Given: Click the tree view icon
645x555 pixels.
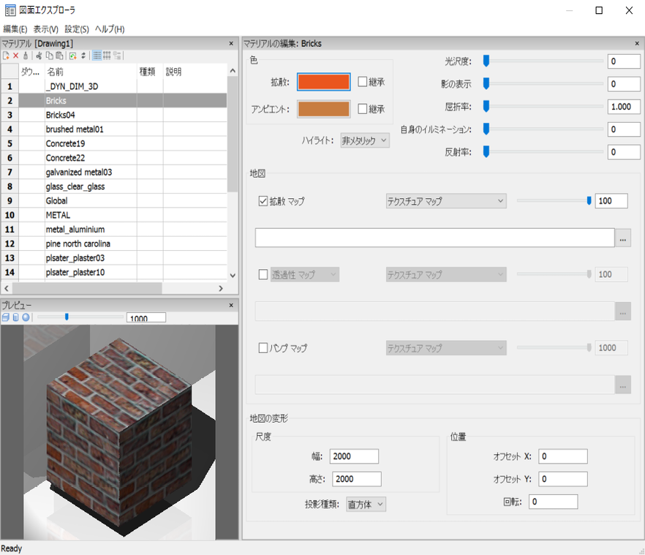Looking at the screenshot, I should tap(117, 56).
